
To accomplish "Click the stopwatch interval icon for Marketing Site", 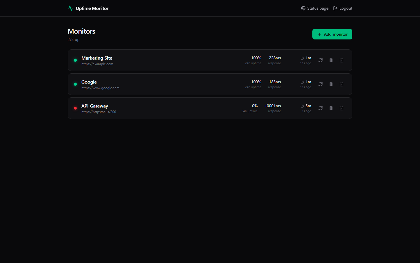I will click(302, 58).
